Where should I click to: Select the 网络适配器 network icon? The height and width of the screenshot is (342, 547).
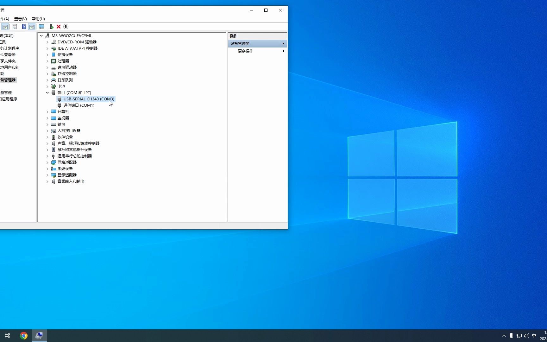coord(53,162)
